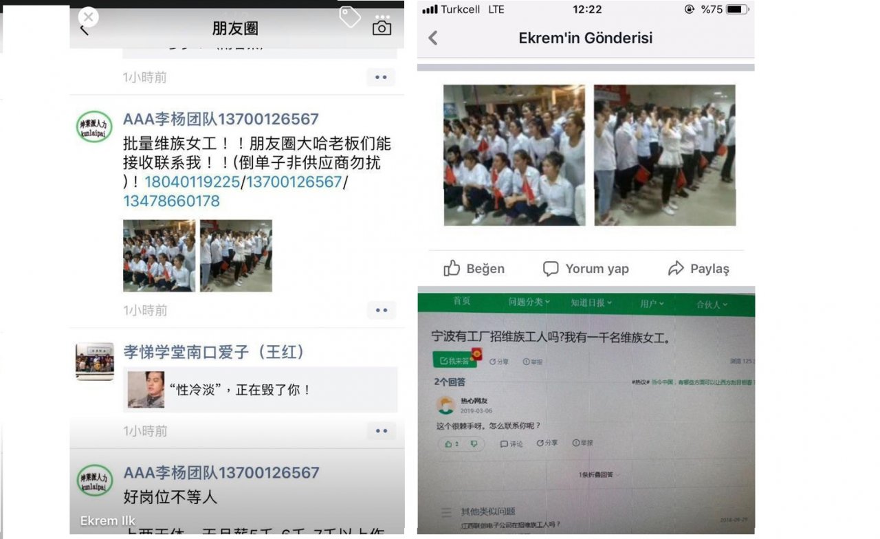Viewport: 880px width, 539px height.
Task: Tap the Beğen thumbs-up icon
Action: tap(452, 268)
